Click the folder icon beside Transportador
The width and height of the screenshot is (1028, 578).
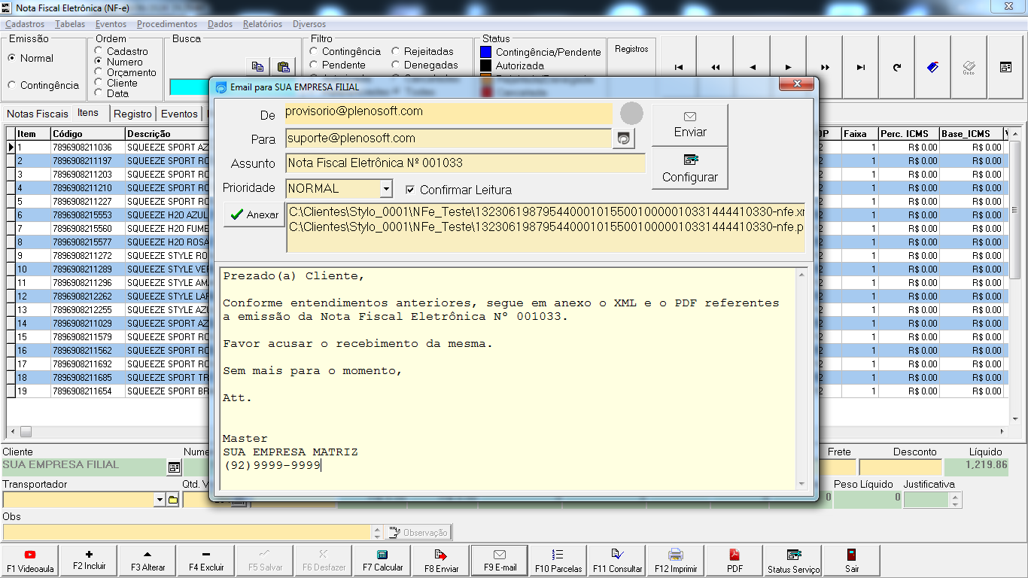172,500
